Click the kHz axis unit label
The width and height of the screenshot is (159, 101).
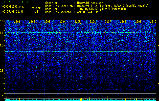tap(2, 20)
